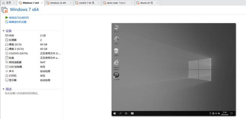Collapse the 描述 description section
Image resolution: width=246 pixels, height=119 pixels.
pos(4,89)
